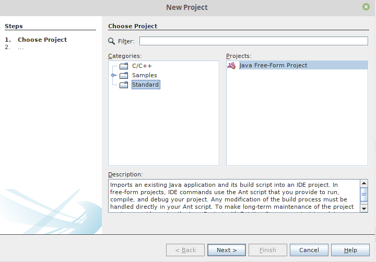The height and width of the screenshot is (262, 376).
Task: Click the Standard category folder icon
Action: [x=124, y=85]
